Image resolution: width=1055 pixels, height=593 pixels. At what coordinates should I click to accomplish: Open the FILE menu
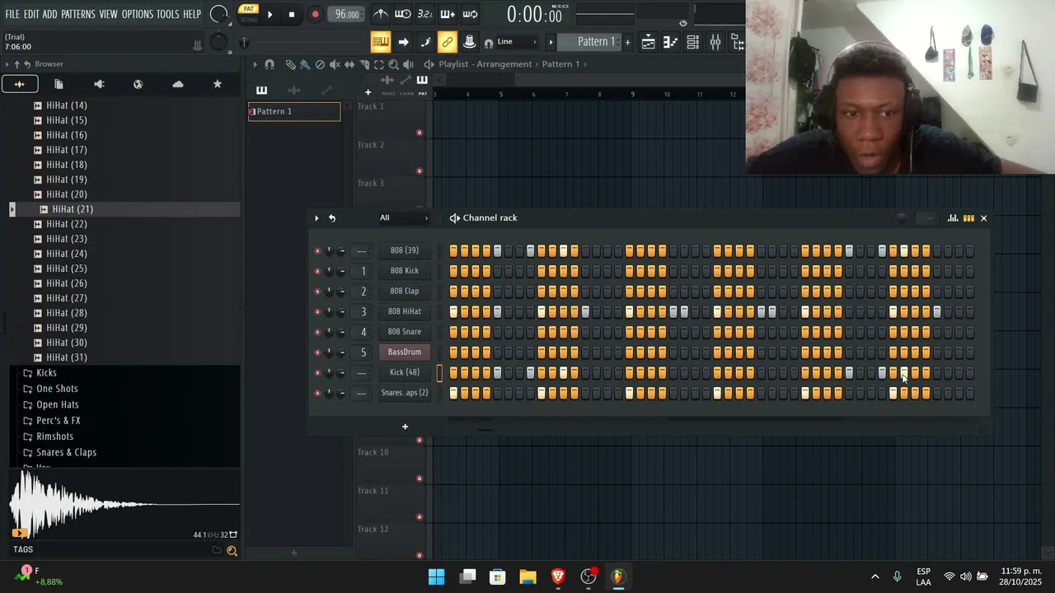[12, 14]
